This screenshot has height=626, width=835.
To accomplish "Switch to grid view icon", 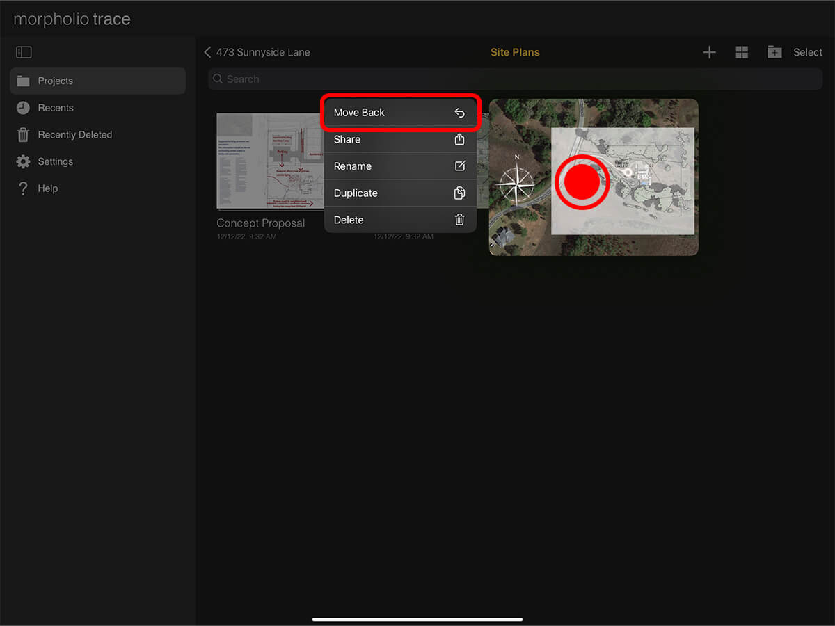I will coord(742,52).
